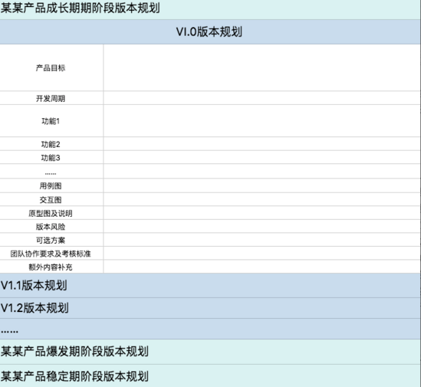Click the 功能2 row label

pos(51,144)
